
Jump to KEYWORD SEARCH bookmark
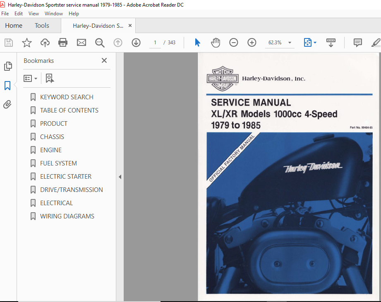tap(67, 97)
